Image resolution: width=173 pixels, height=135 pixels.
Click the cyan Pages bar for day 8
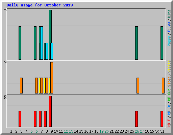coord(47,51)
